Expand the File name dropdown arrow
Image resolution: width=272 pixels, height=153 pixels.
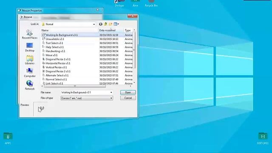pos(111,93)
